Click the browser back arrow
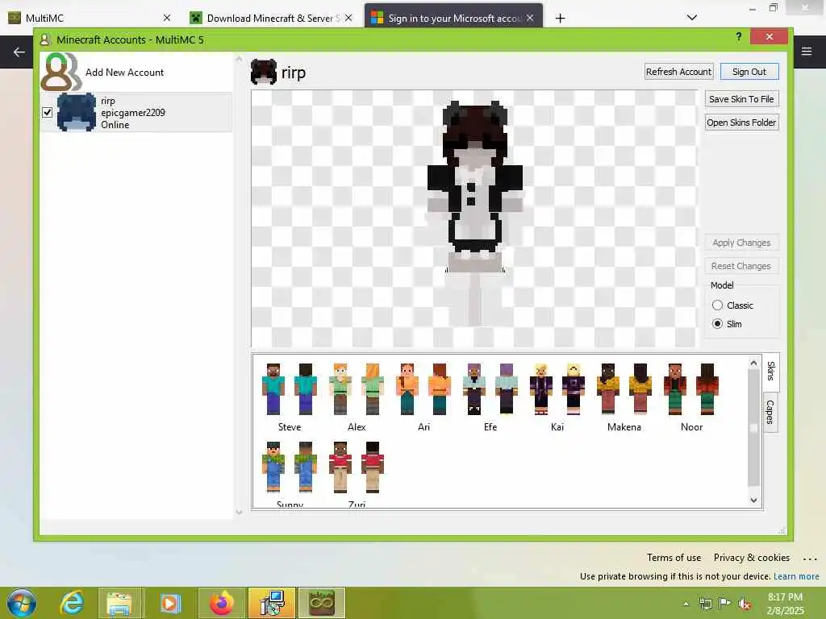826x619 pixels. click(19, 52)
